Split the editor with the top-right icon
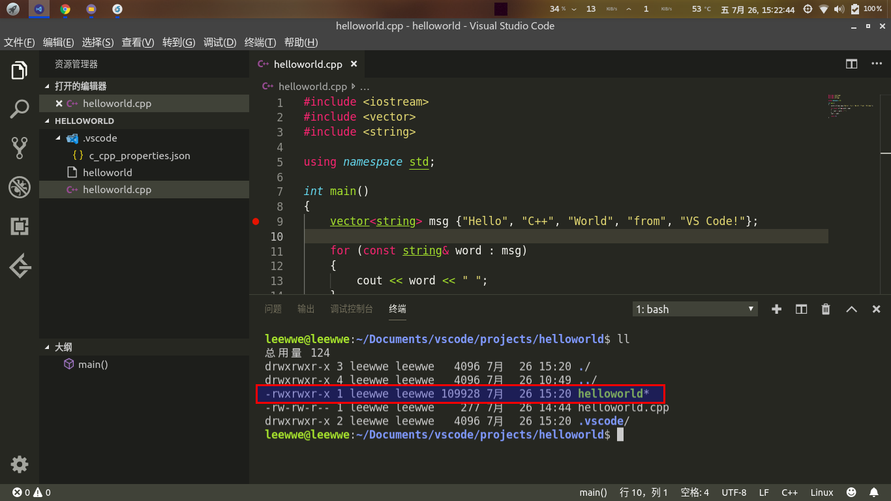 point(851,64)
